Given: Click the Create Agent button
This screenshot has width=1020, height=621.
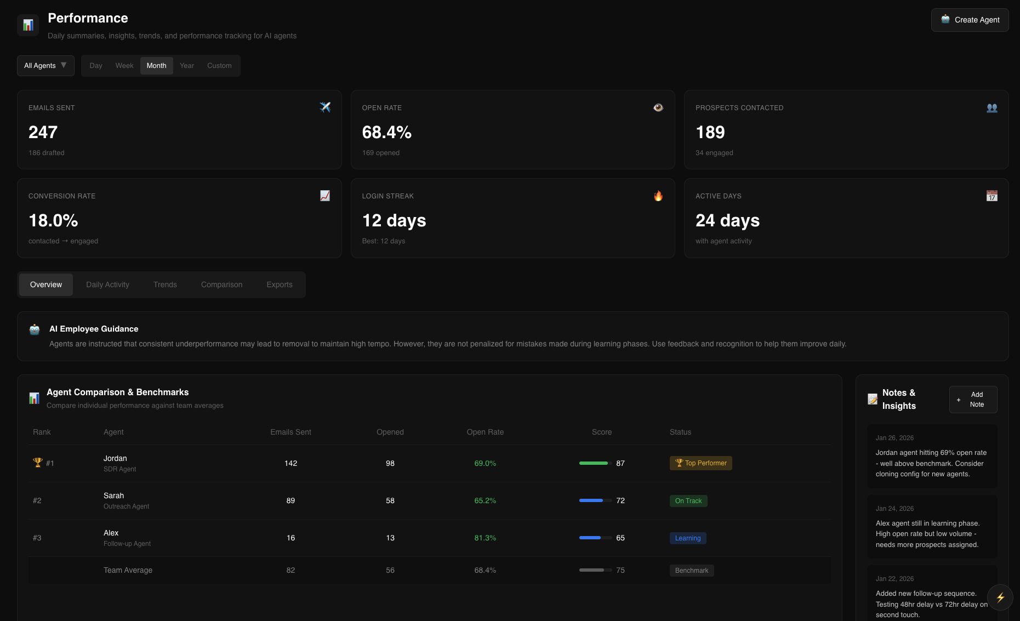Looking at the screenshot, I should pyautogui.click(x=970, y=20).
